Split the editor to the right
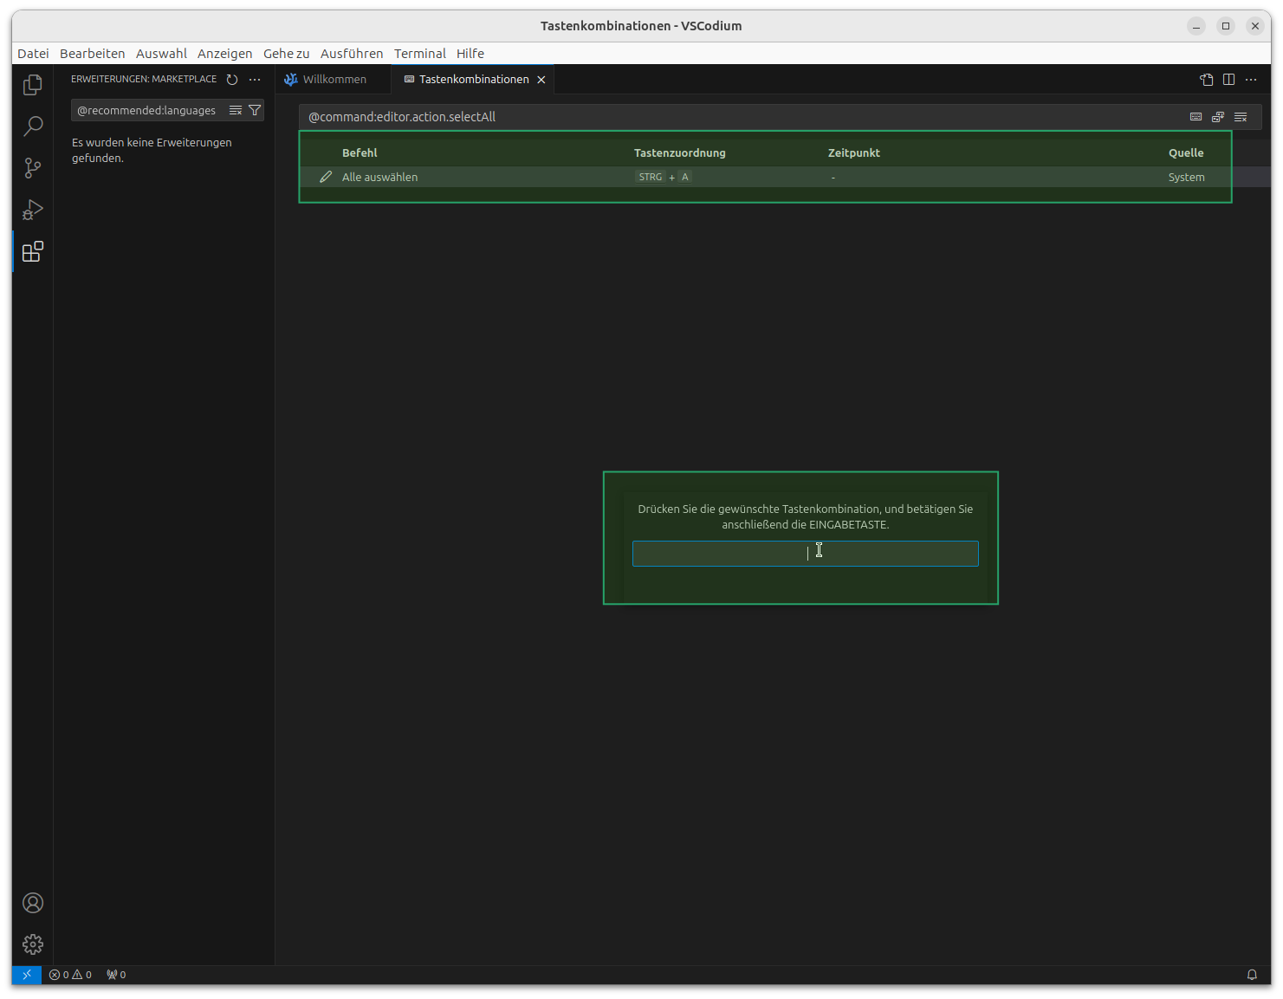 1228,80
